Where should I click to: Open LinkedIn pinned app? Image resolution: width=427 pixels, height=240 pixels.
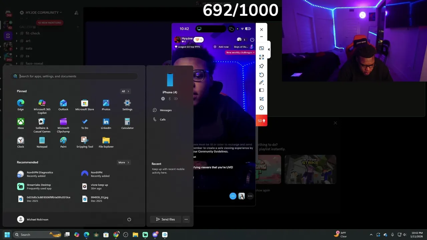(106, 123)
